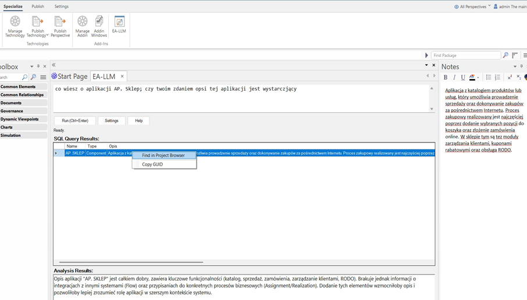
Task: Open the All Perspectives dropdown
Action: click(472, 6)
